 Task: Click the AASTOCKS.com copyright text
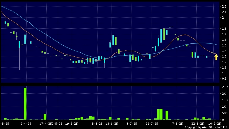(x=206, y=127)
